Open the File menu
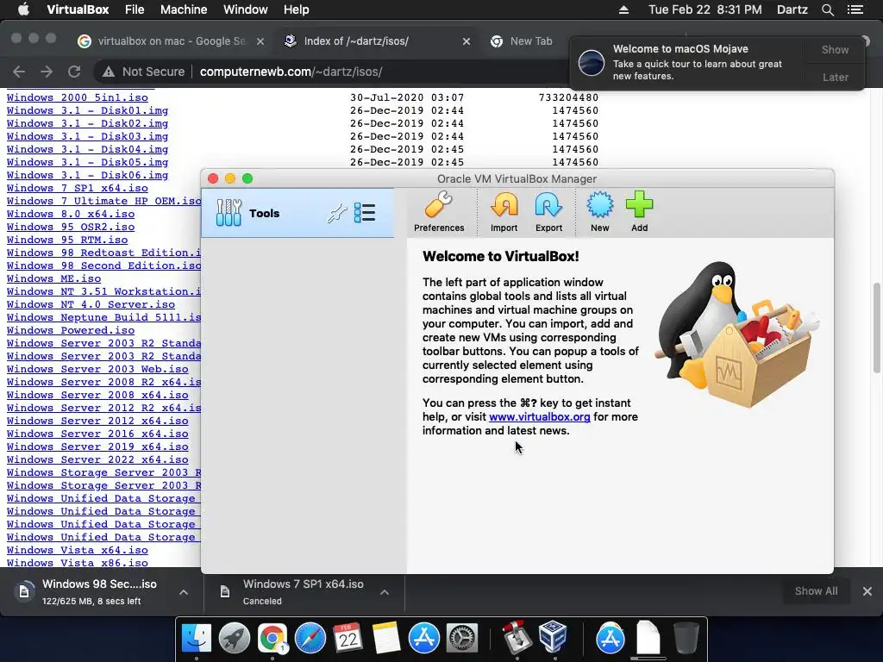This screenshot has height=662, width=883. tap(135, 9)
